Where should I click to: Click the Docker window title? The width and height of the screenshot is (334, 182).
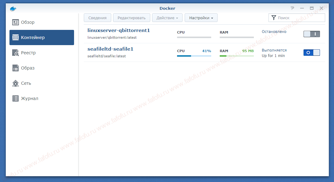click(x=167, y=8)
